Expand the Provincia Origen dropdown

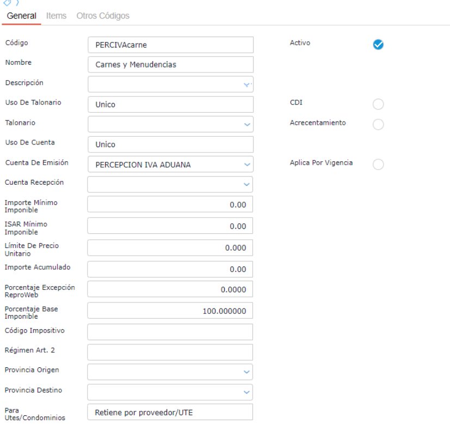[247, 372]
